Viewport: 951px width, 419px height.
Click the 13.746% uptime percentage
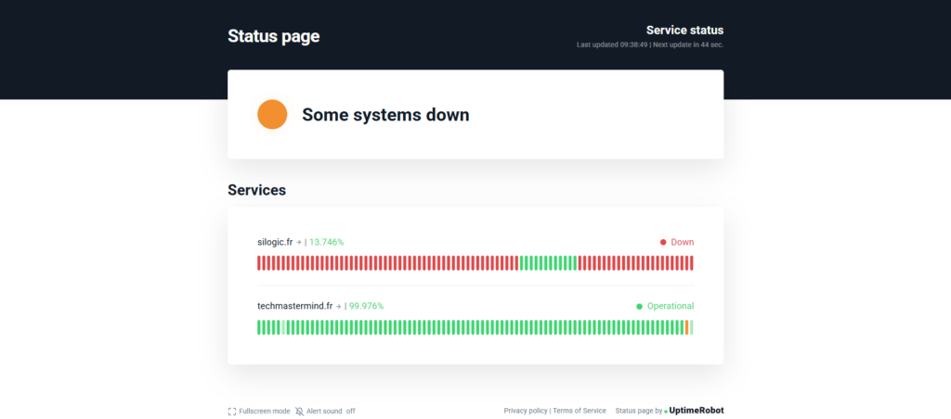click(x=326, y=242)
